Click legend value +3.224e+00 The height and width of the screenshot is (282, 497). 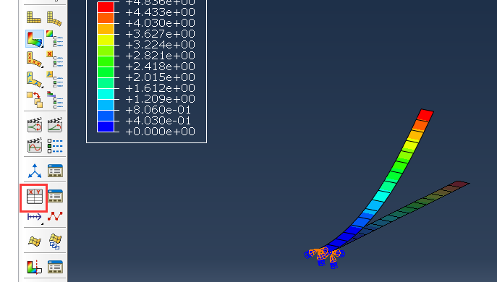160,45
